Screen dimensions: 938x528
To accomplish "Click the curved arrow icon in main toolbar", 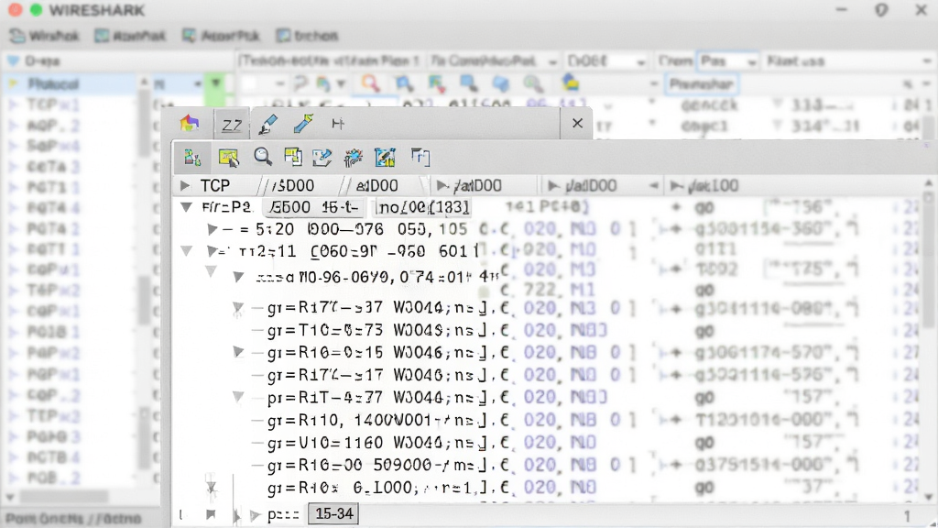I will 300,83.
